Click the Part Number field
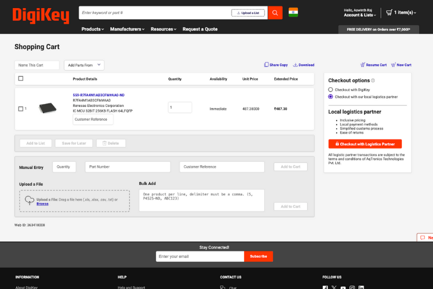The width and height of the screenshot is (433, 289). [128, 167]
